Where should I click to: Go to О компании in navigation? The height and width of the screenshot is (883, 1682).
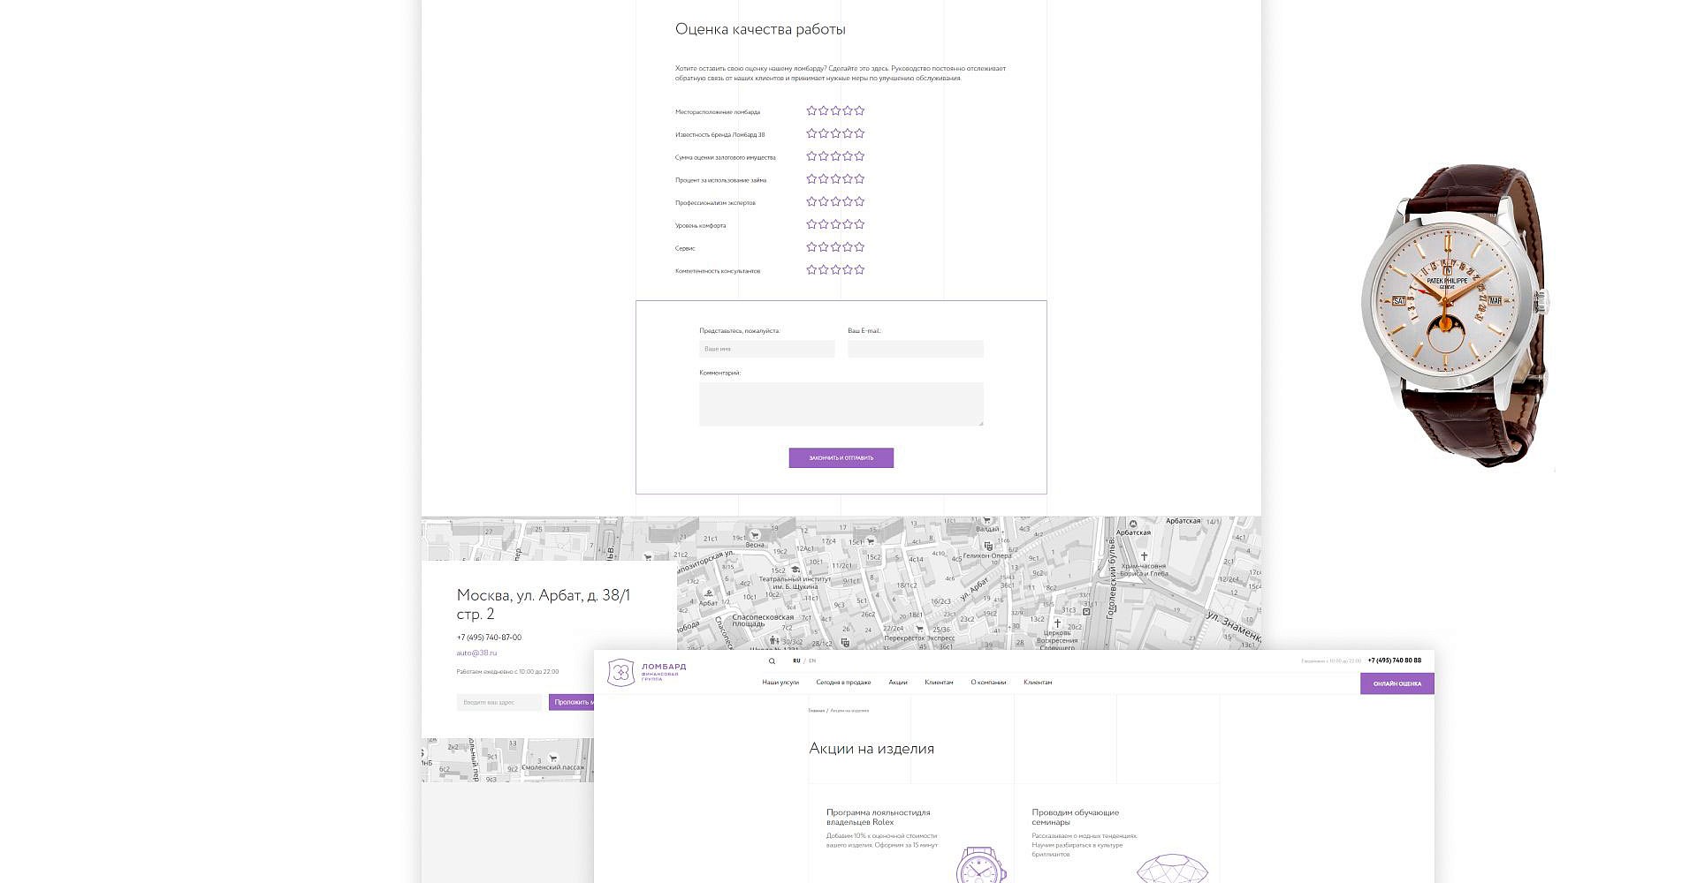(988, 683)
